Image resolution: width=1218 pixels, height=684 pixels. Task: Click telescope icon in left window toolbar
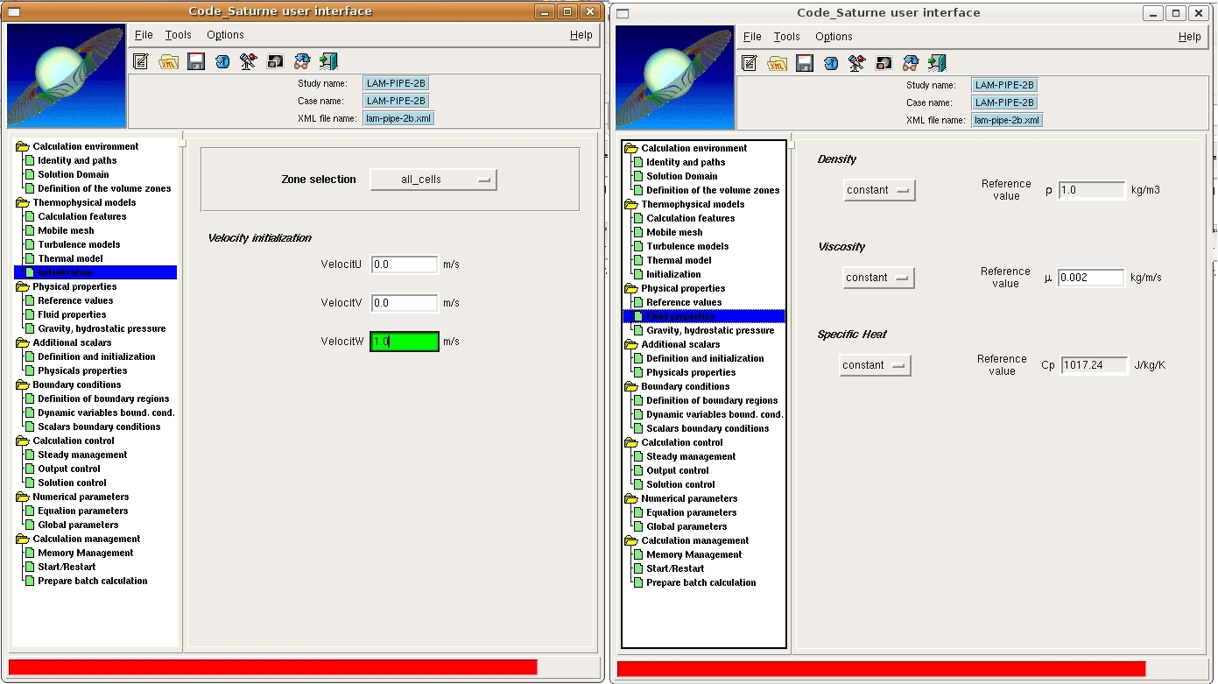coord(249,61)
